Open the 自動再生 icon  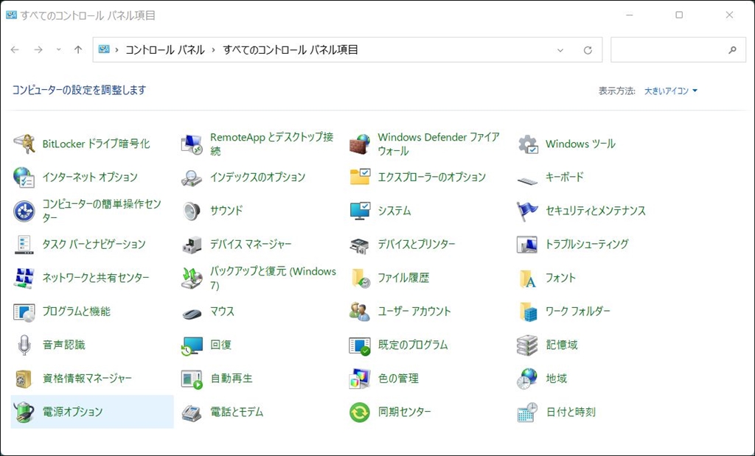point(192,379)
